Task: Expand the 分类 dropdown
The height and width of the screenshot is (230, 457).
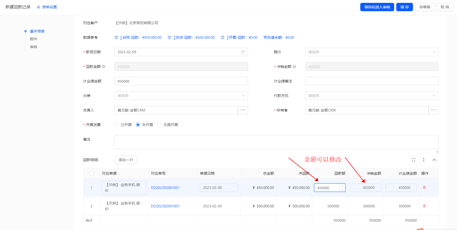Action: [x=181, y=96]
